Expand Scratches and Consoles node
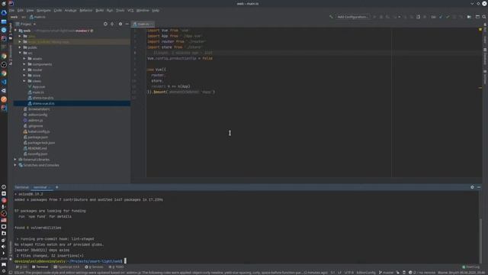Screen dimensions: 488x275 (x=15, y=165)
